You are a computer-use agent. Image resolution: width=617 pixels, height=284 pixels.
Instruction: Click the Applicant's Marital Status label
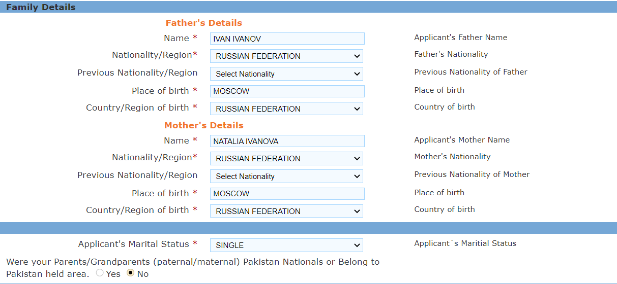coord(133,244)
